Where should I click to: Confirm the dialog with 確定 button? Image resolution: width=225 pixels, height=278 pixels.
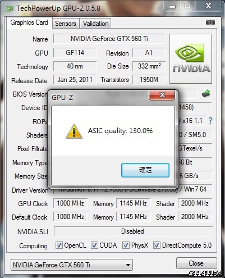[145, 170]
